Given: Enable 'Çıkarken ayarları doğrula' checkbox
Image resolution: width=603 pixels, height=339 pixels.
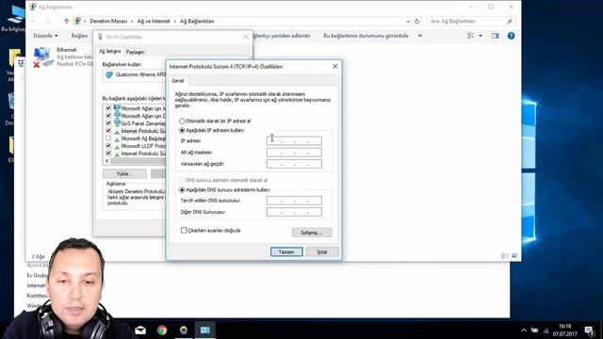Looking at the screenshot, I should tap(184, 230).
